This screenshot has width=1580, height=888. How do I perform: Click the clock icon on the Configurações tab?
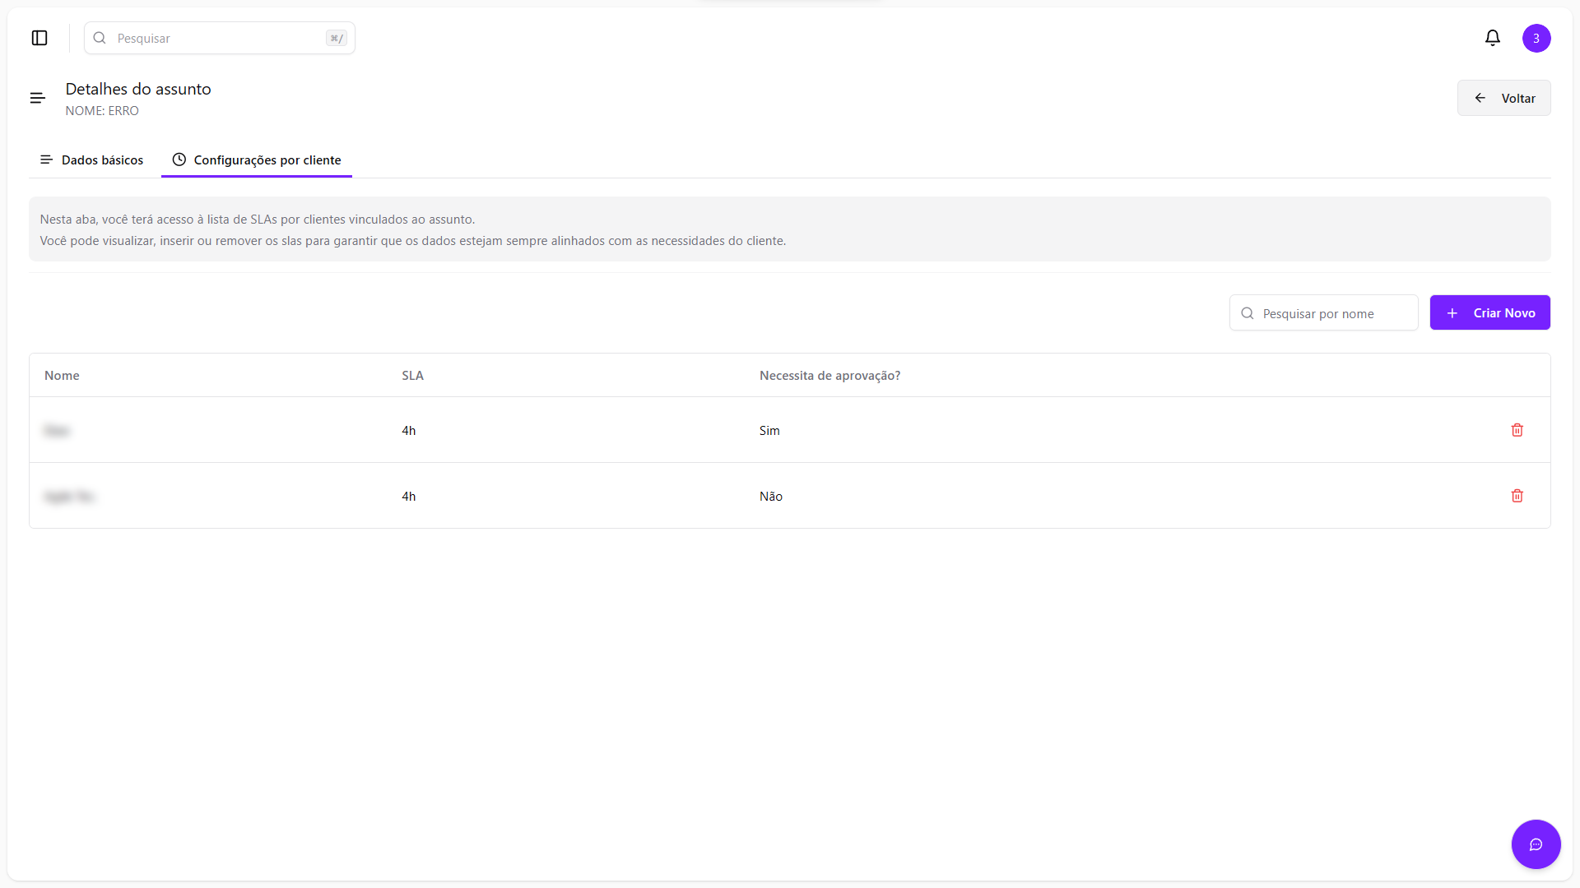pyautogui.click(x=179, y=160)
